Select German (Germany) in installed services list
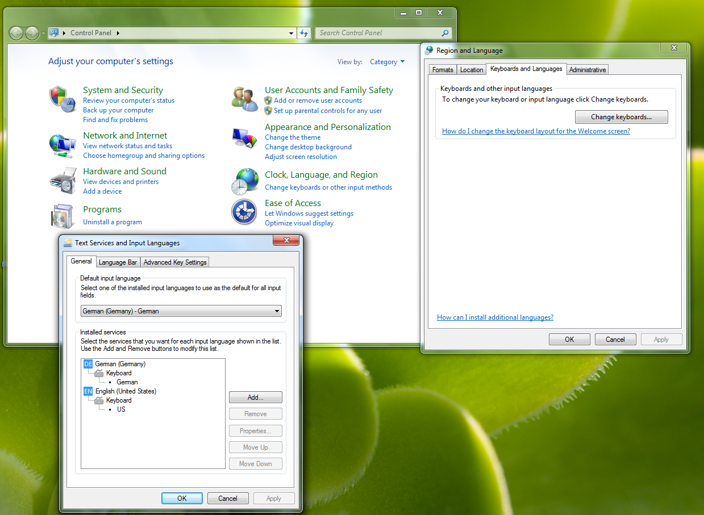 click(x=120, y=364)
